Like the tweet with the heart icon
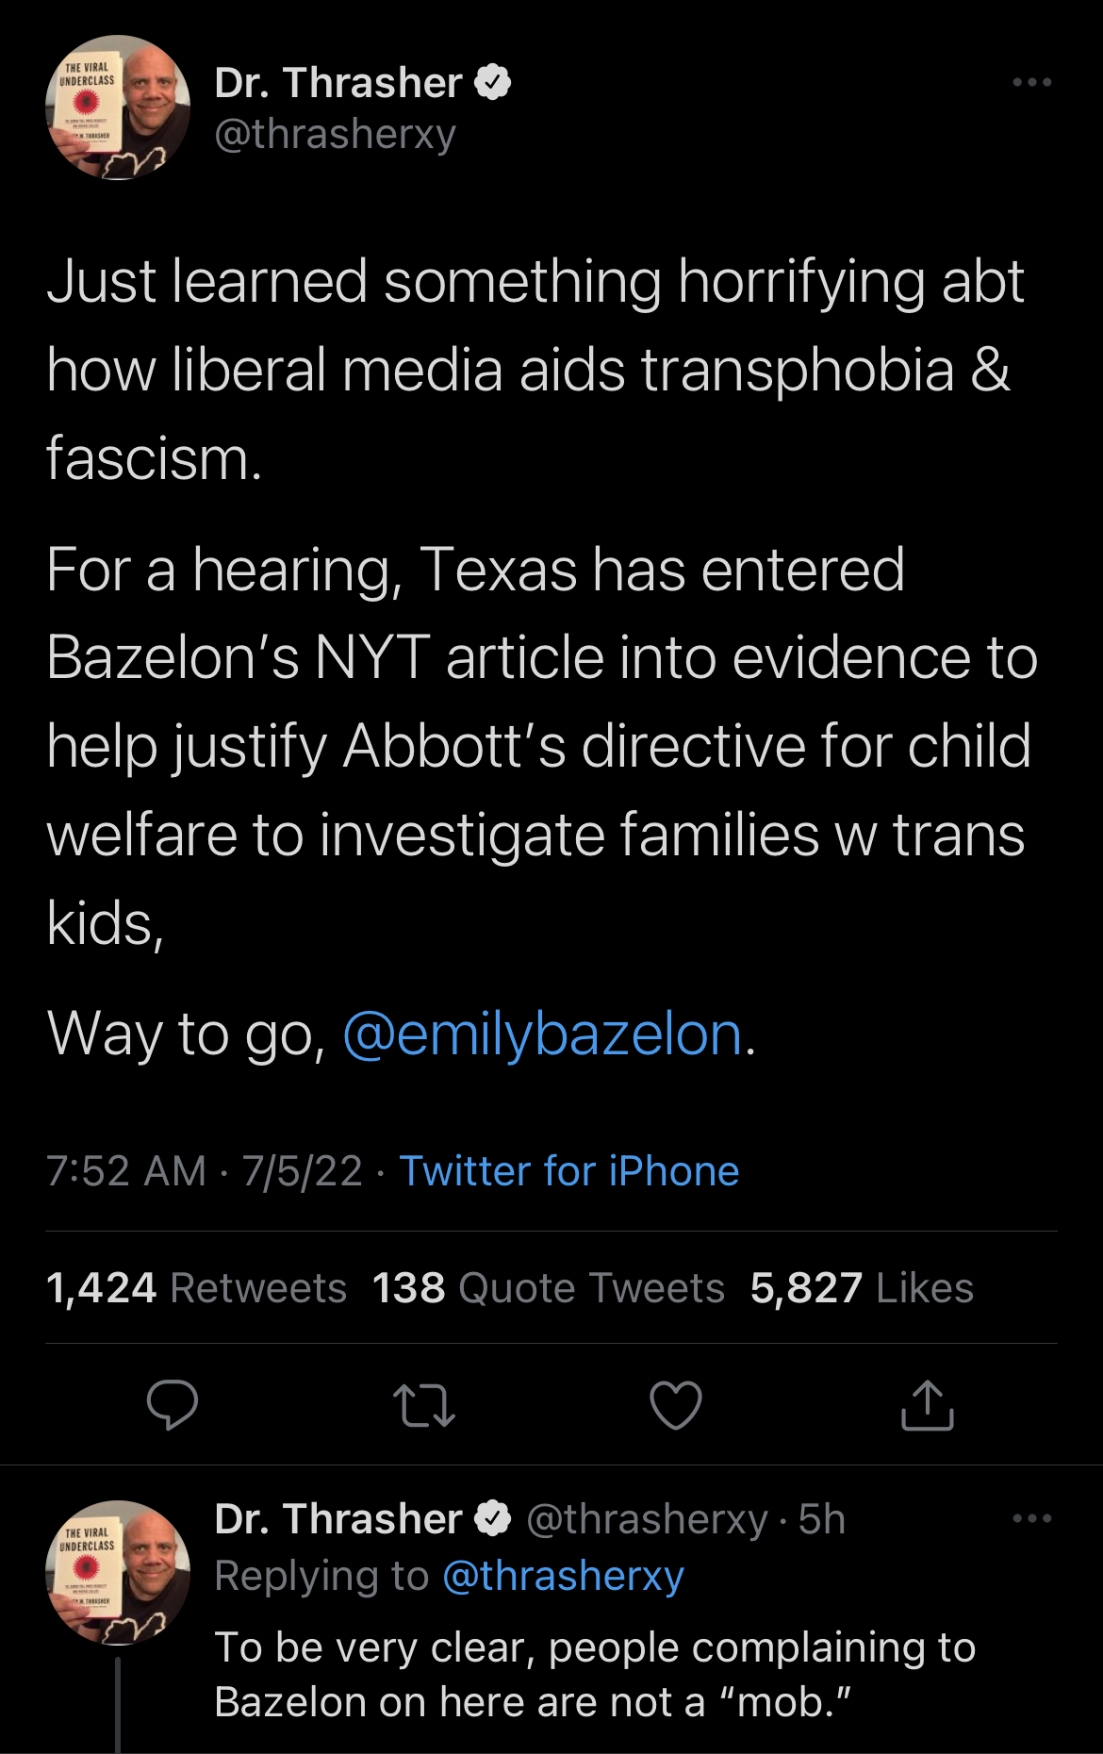Screen dimensions: 1103x1754 click(676, 1404)
